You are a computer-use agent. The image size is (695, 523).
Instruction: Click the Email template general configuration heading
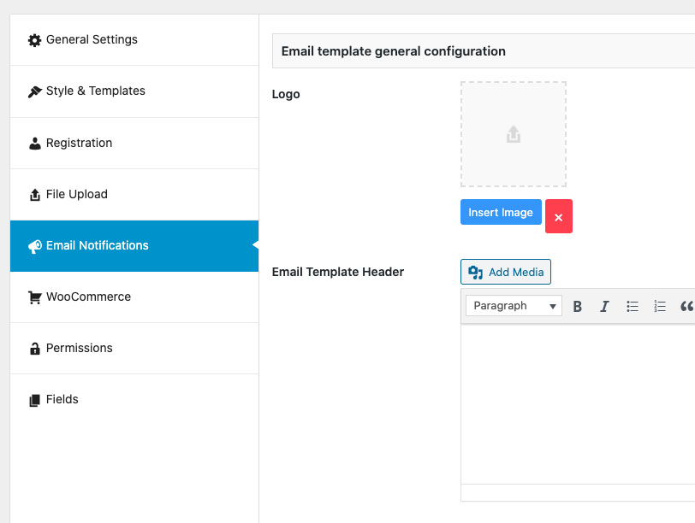(394, 51)
